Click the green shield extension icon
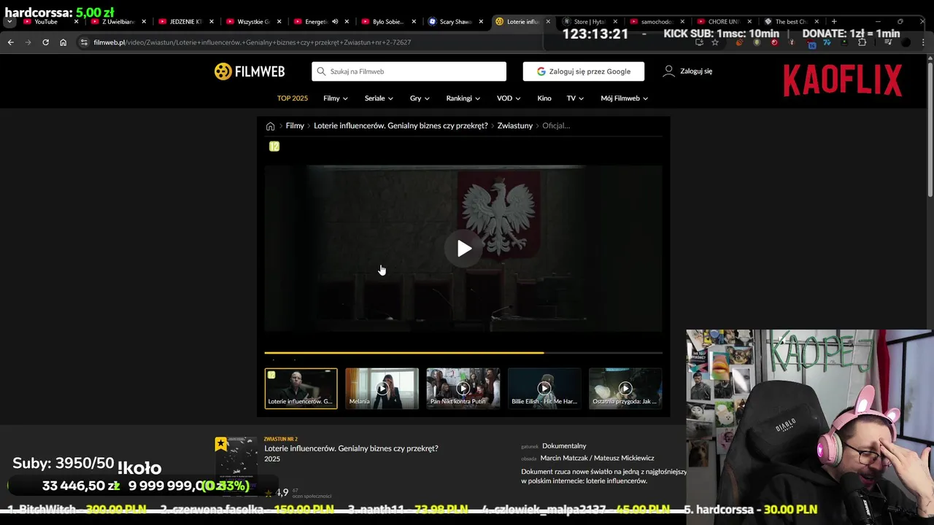This screenshot has width=934, height=525. point(757,42)
